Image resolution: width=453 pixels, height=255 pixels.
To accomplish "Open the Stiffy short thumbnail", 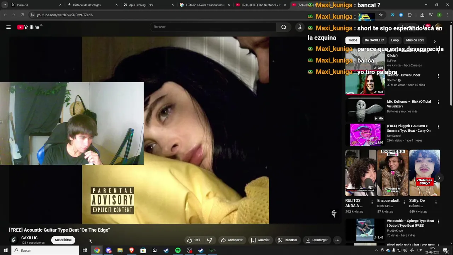I will 425,173.
